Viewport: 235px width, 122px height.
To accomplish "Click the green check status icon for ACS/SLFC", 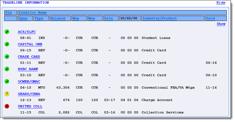I will coord(7,32).
